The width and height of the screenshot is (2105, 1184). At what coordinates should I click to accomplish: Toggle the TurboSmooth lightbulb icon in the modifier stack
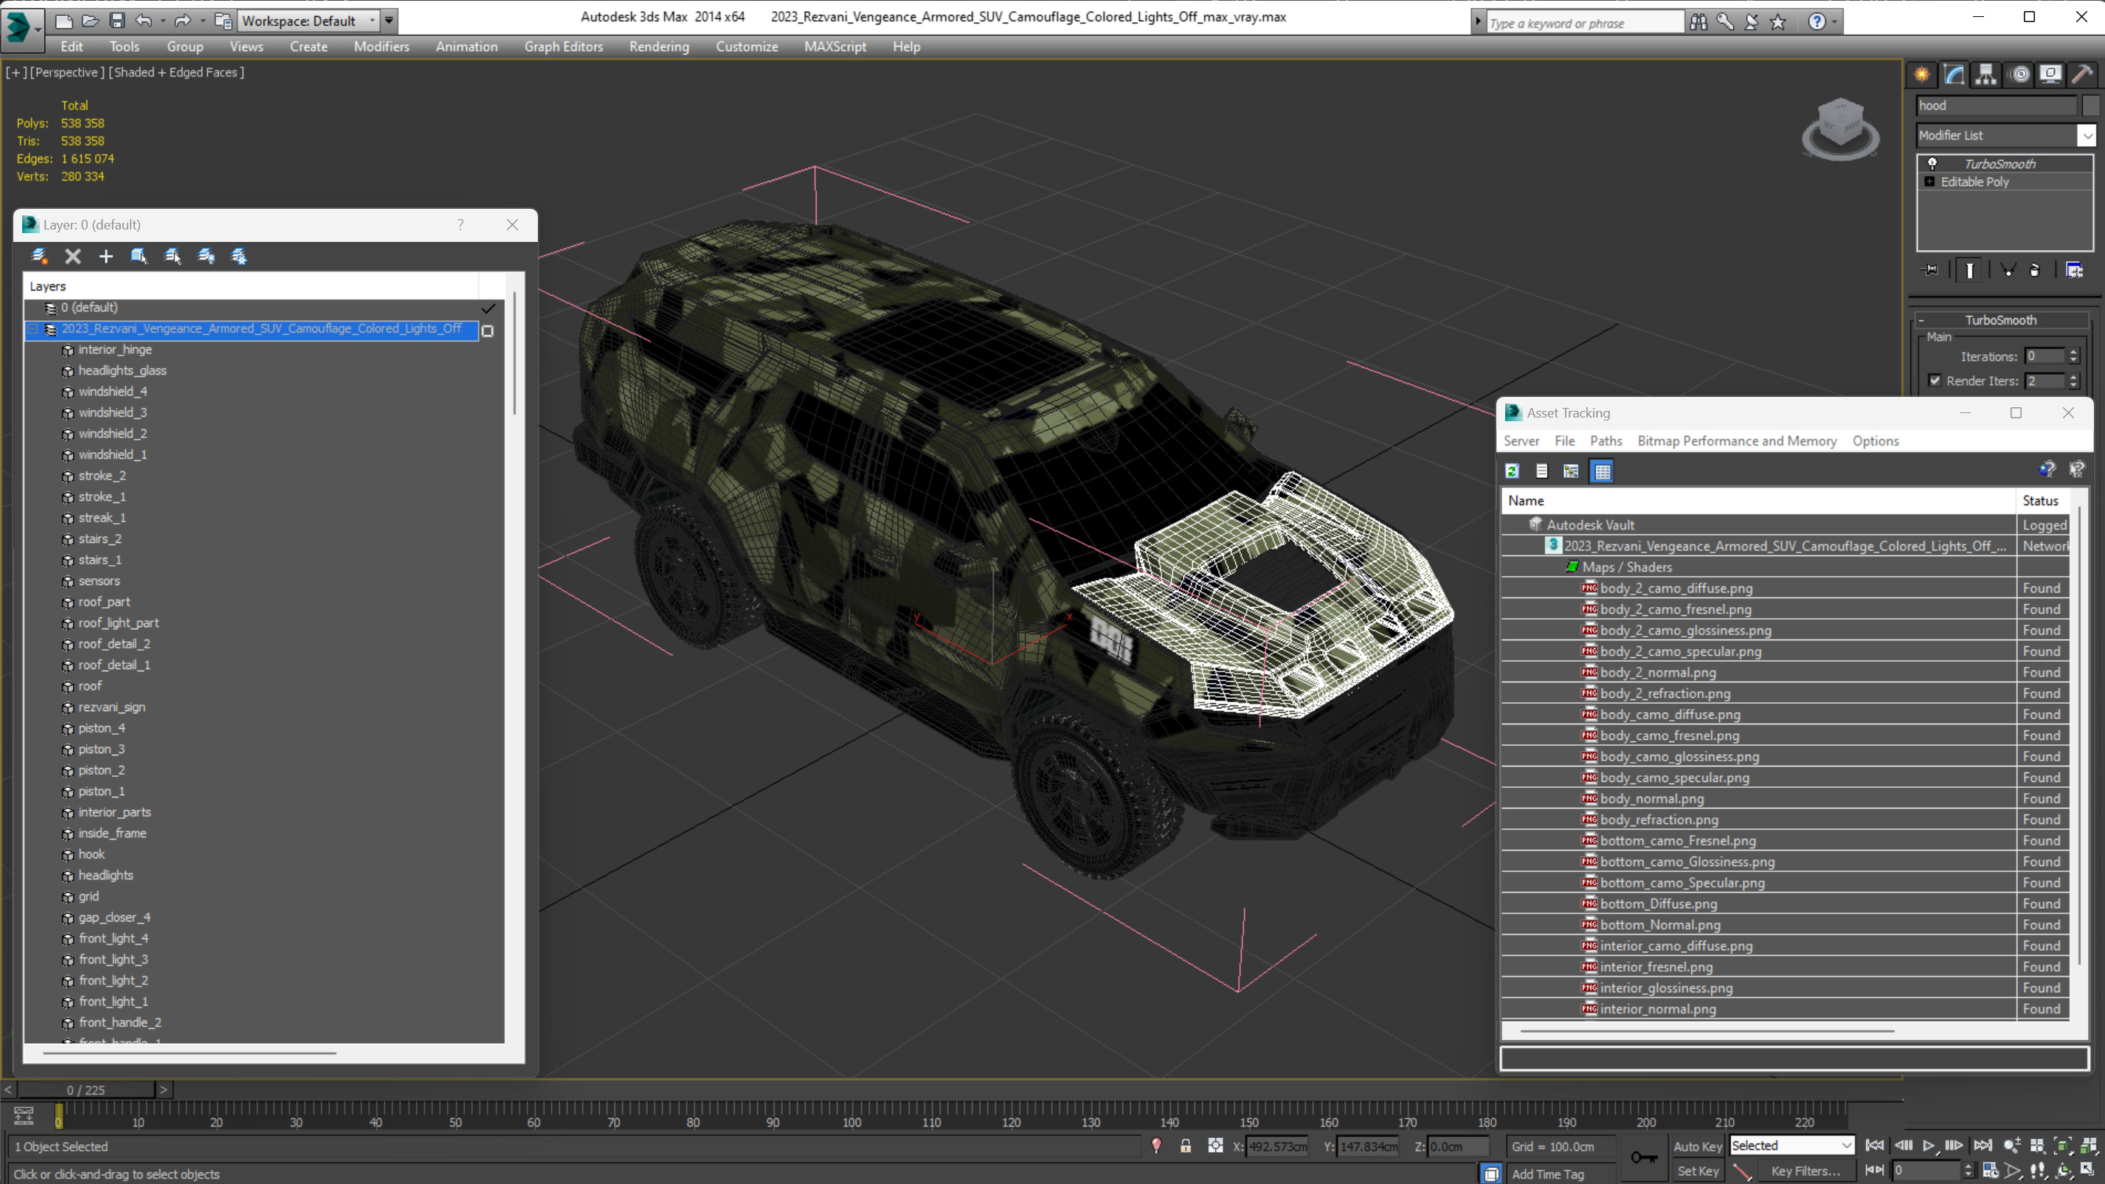(1932, 164)
